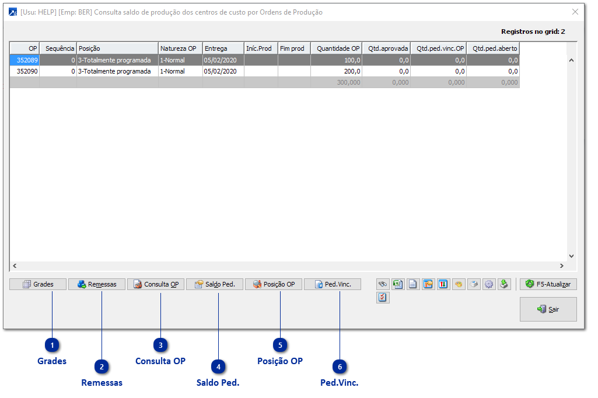Viewport: 598px width, 398px height.
Task: Click the grid with hand icon
Action: (428, 284)
